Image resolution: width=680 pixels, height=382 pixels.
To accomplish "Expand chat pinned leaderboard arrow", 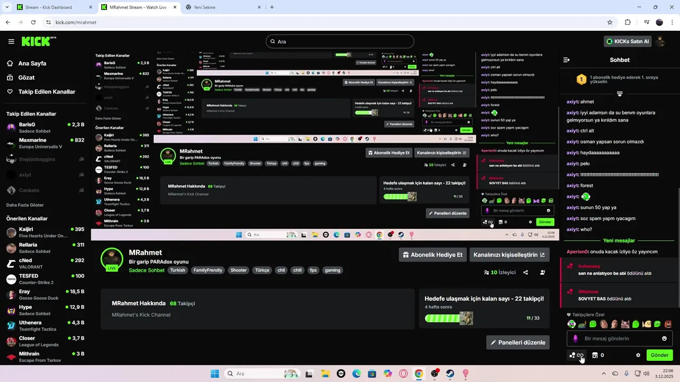I will [619, 94].
